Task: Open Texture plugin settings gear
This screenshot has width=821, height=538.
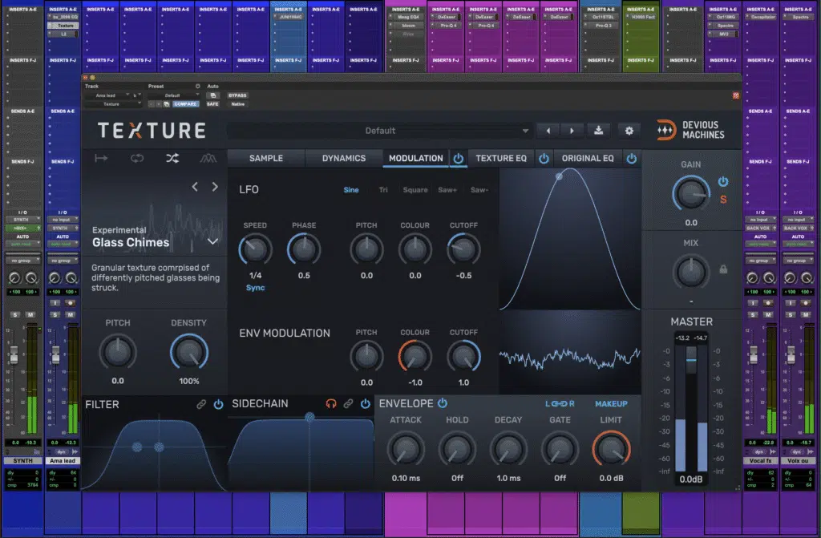Action: (629, 131)
